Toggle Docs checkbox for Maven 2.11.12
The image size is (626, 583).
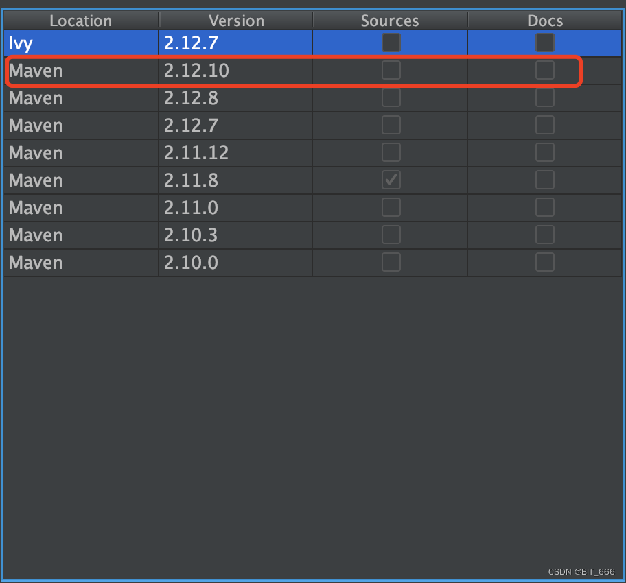[544, 152]
